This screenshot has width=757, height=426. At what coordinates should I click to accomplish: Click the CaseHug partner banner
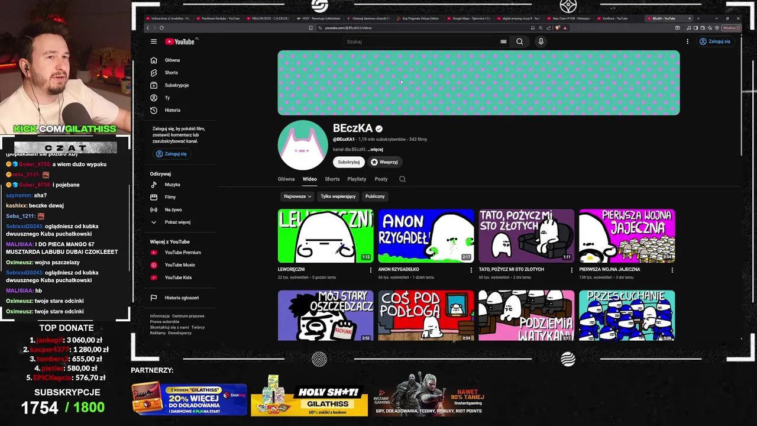click(x=189, y=398)
